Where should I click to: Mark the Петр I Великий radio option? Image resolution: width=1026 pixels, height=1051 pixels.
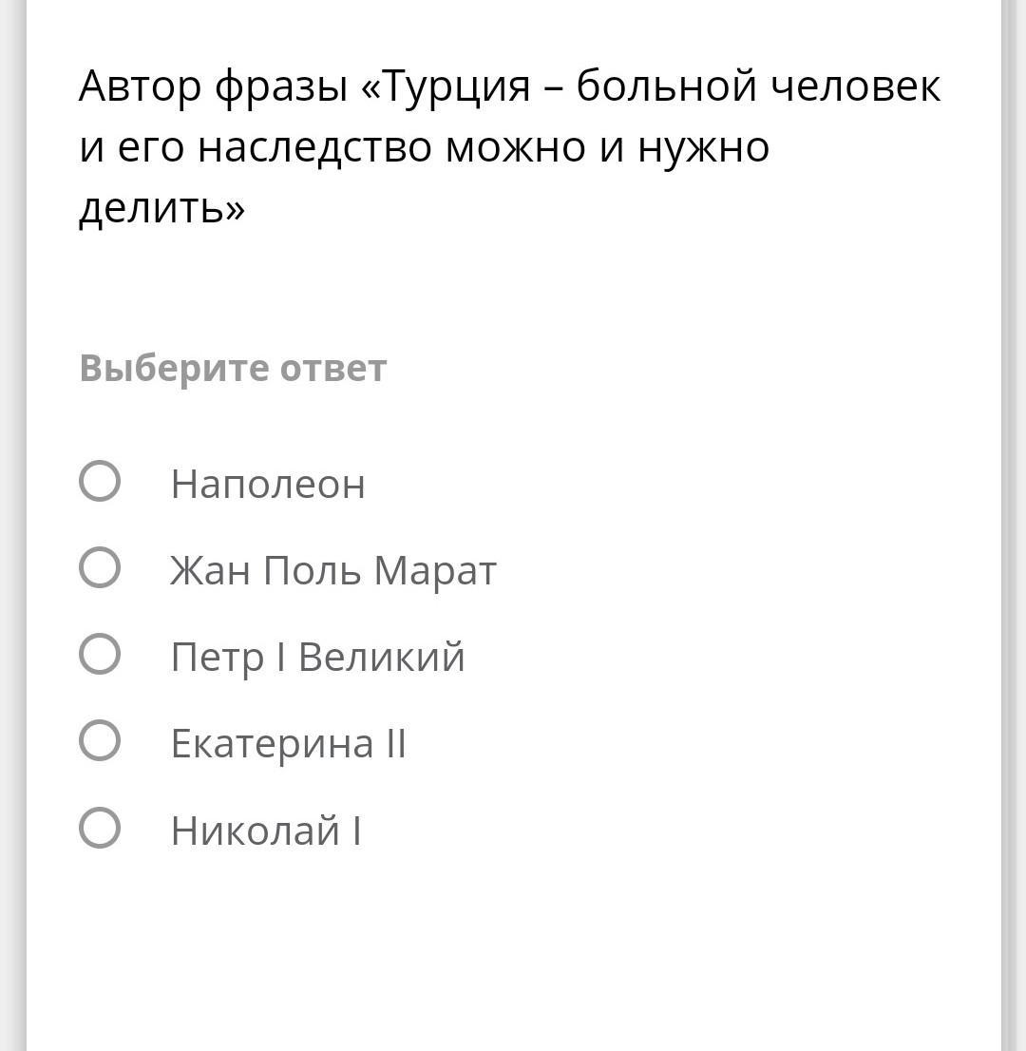pos(100,654)
